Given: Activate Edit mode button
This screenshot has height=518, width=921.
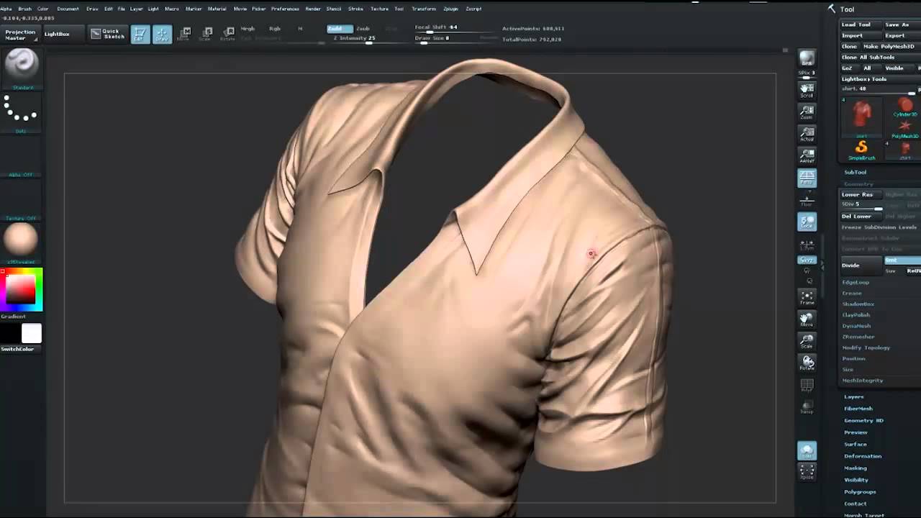Looking at the screenshot, I should point(140,34).
